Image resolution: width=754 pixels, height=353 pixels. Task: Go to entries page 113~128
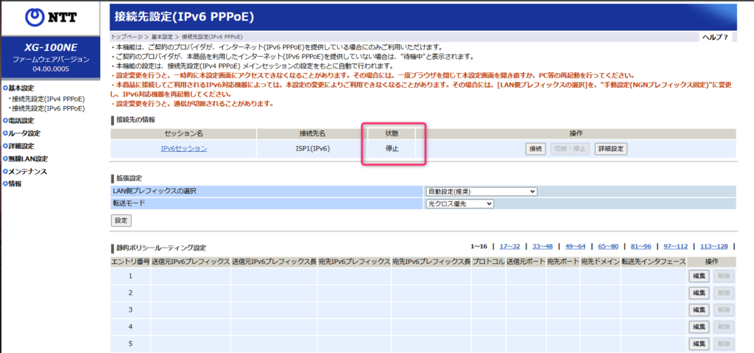(x=714, y=246)
